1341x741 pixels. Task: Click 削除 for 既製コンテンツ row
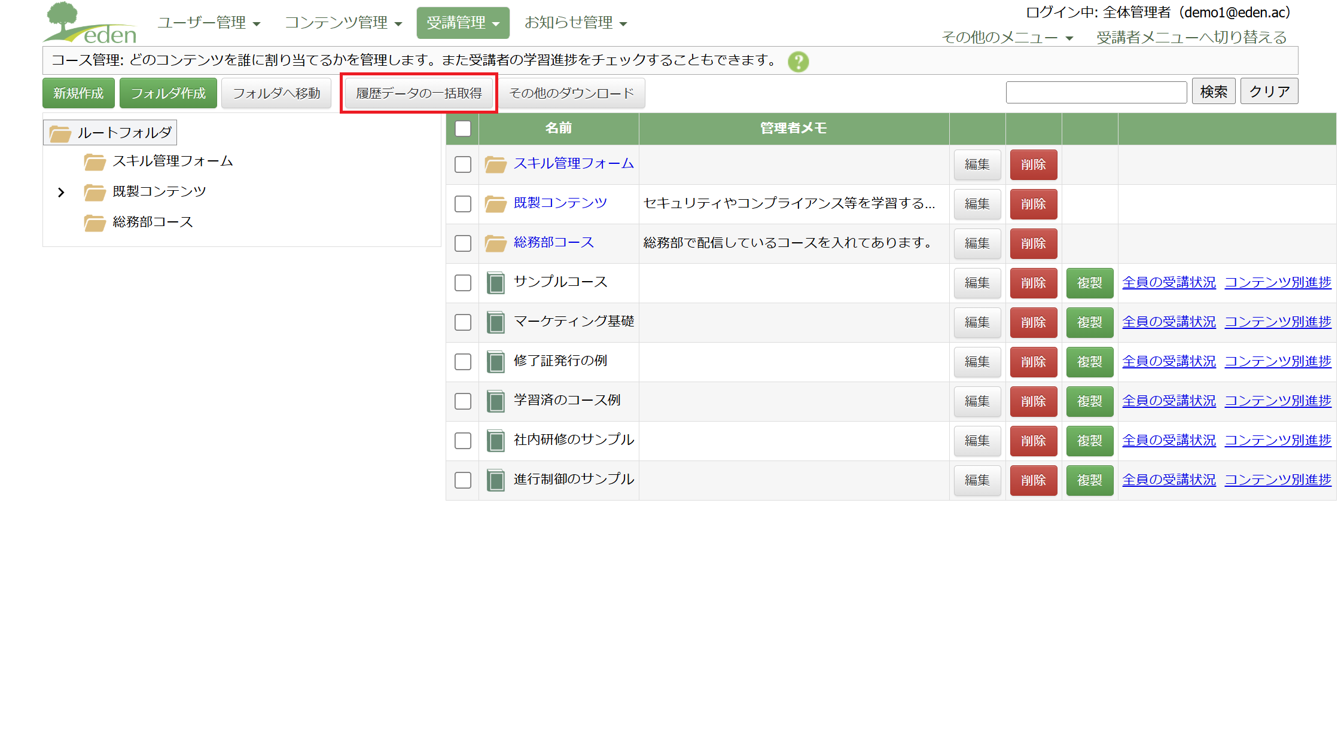1034,204
